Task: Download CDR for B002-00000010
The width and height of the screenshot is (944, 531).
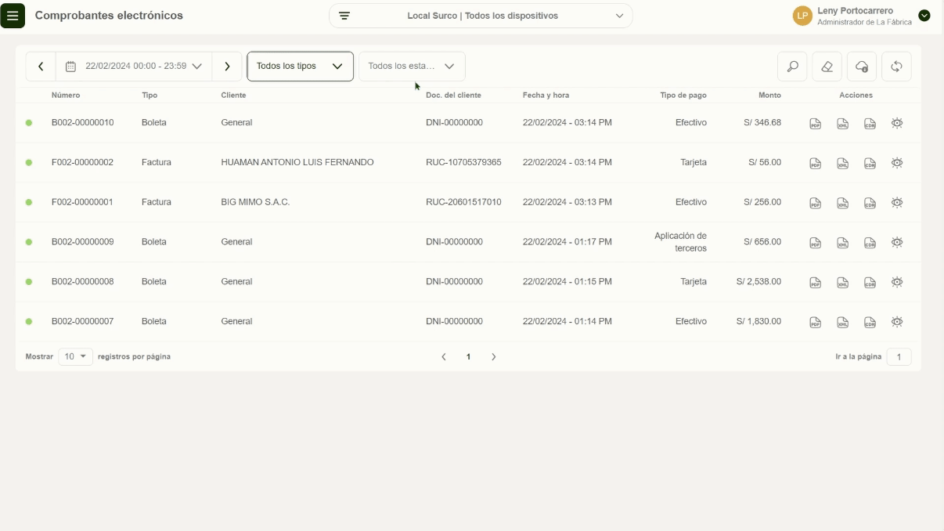Action: [870, 124]
